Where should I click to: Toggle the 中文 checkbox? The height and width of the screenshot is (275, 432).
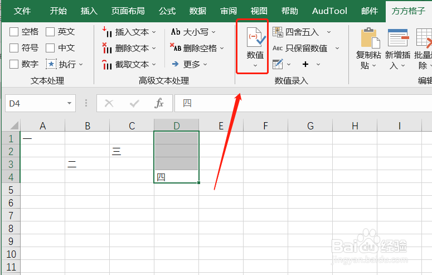tap(50, 48)
